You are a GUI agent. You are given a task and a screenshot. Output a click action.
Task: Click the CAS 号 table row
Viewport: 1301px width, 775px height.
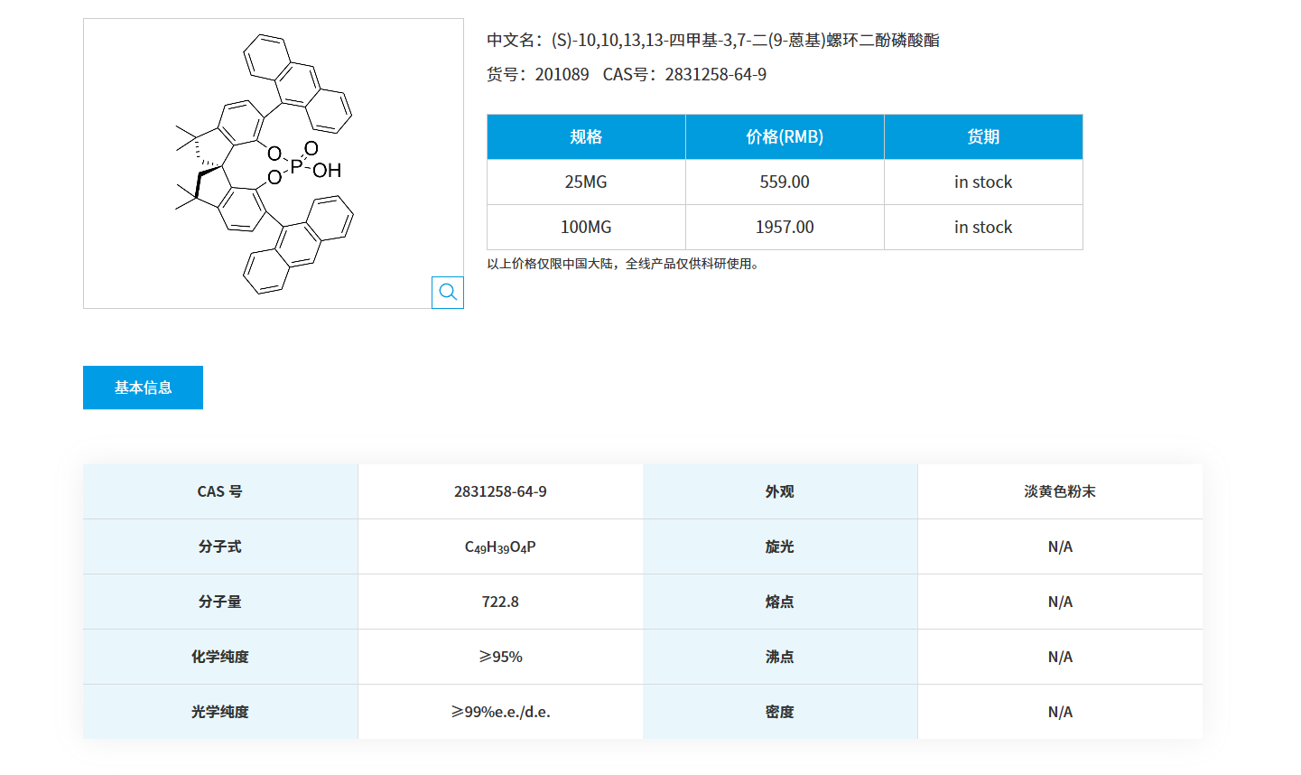pyautogui.click(x=218, y=491)
